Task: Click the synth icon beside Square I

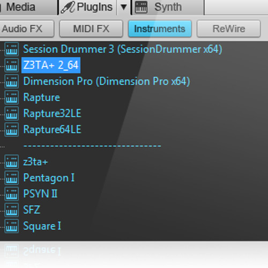Action: [x=12, y=226]
